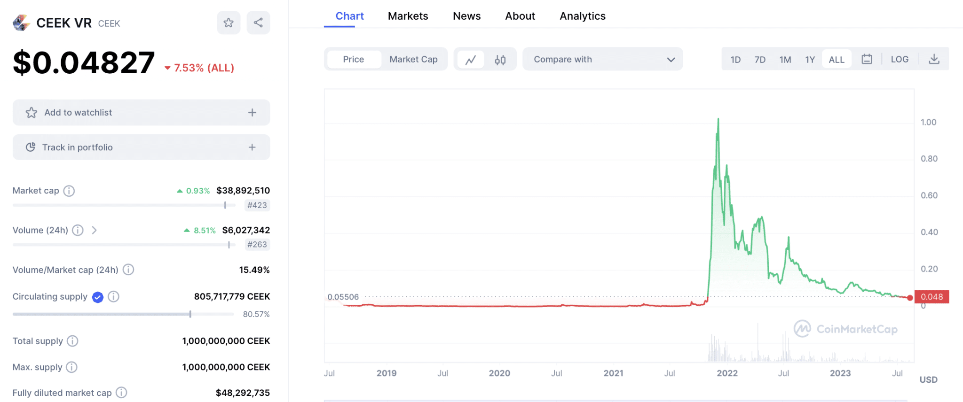Click the 80.57% circulating supply percentage

pyautogui.click(x=256, y=314)
